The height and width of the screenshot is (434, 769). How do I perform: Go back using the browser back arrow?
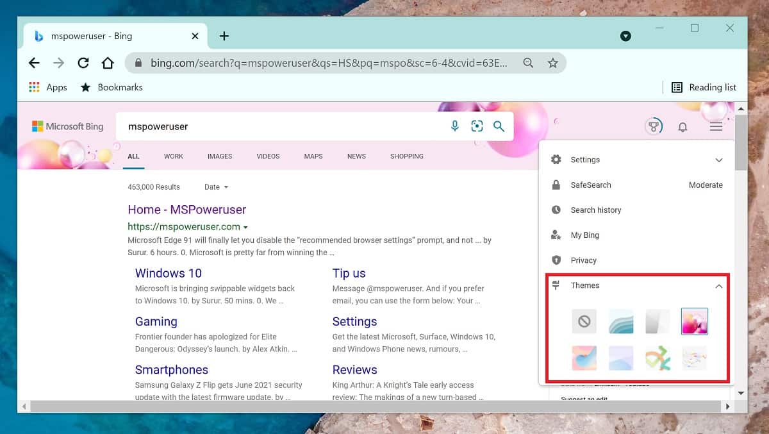coord(34,63)
